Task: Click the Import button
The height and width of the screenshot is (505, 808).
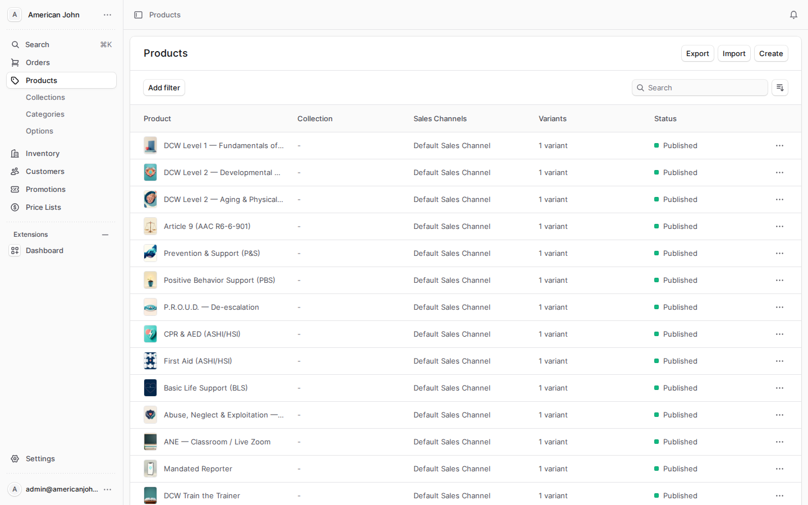Action: point(734,53)
